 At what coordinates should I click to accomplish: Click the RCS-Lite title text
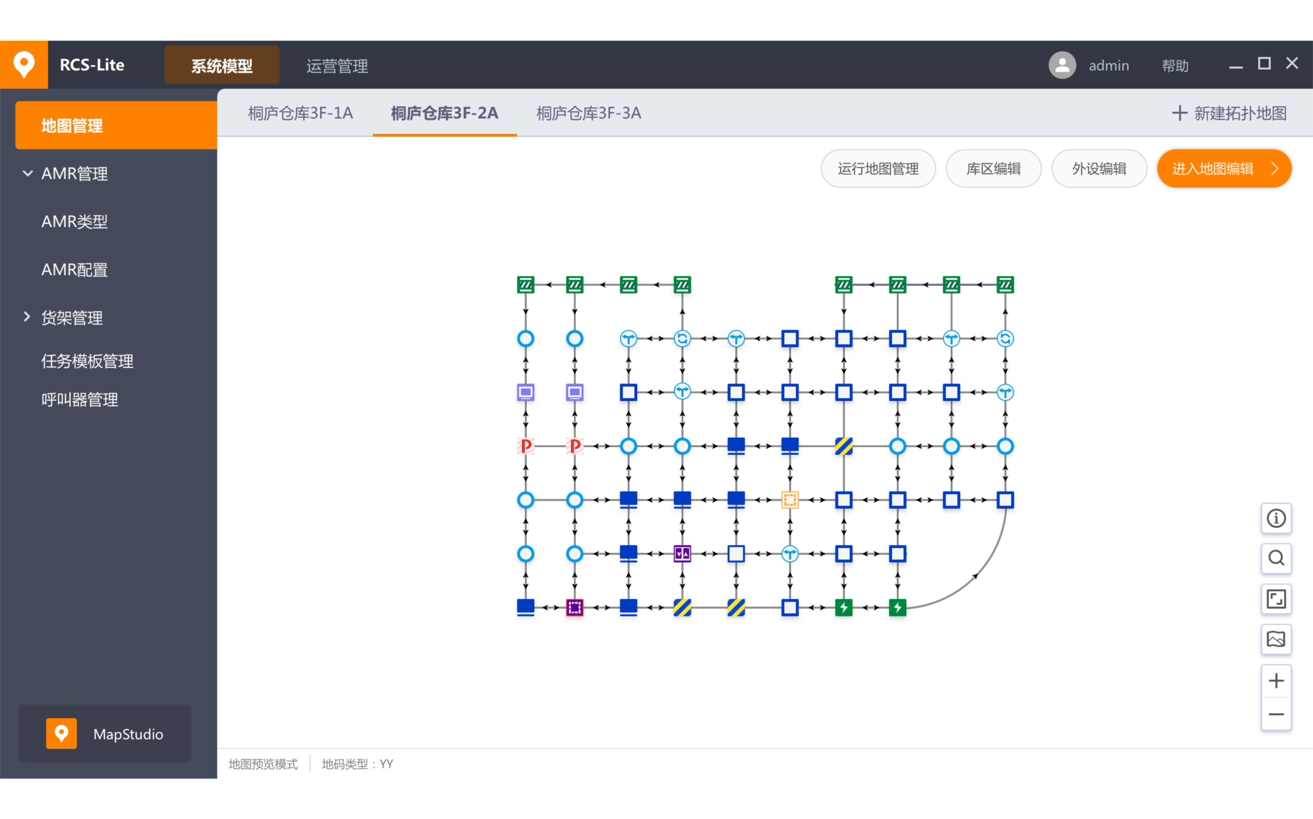[92, 65]
